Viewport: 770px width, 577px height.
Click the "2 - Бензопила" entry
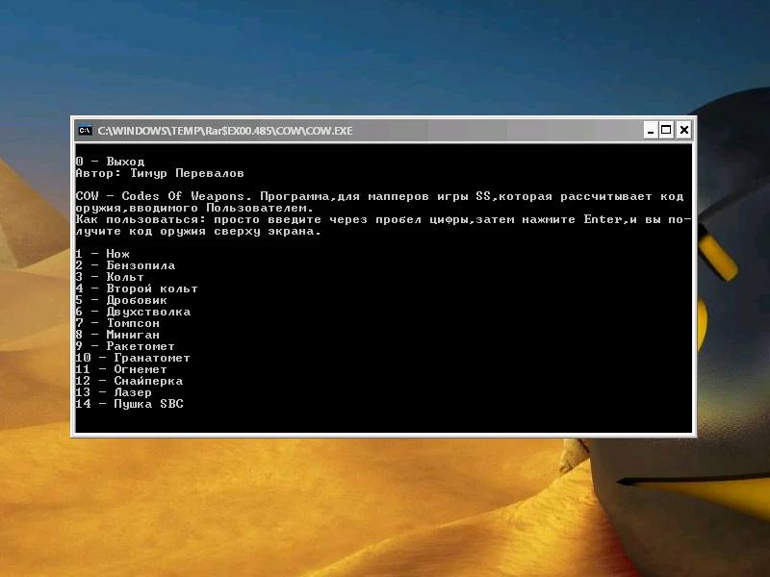click(x=120, y=264)
